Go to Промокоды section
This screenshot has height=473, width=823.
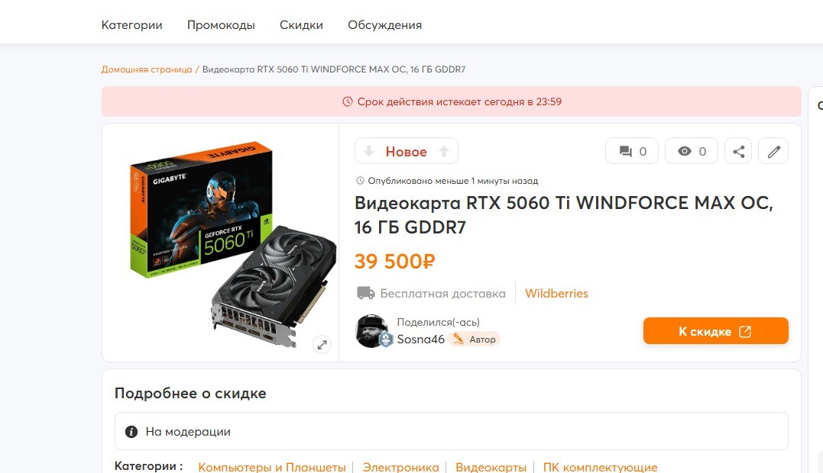pyautogui.click(x=221, y=25)
